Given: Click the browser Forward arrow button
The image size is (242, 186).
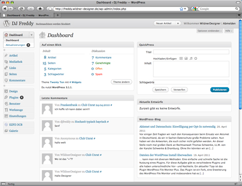Looking at the screenshot, I should pyautogui.click(x=10, y=9).
